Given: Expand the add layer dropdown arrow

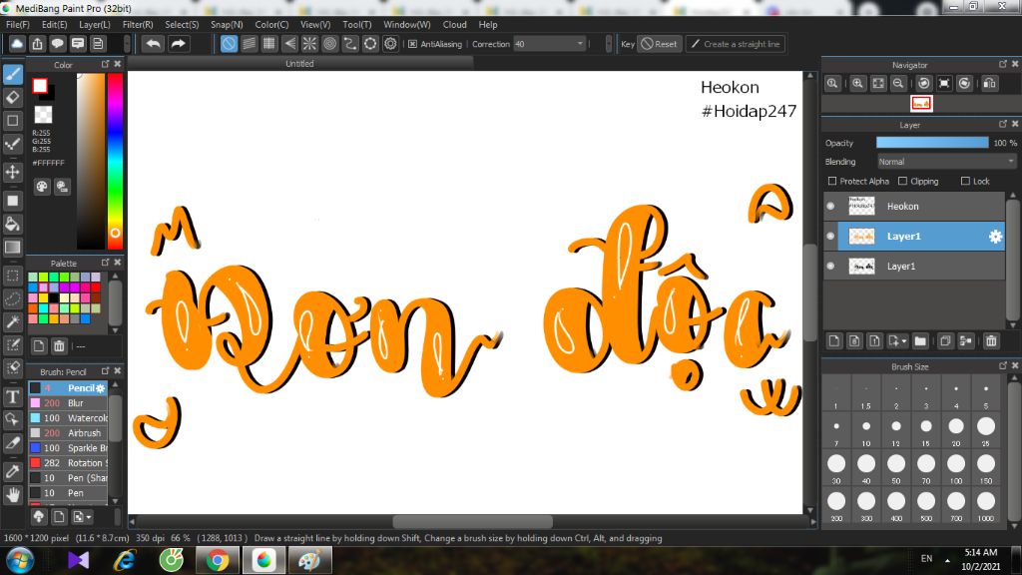Looking at the screenshot, I should (904, 341).
